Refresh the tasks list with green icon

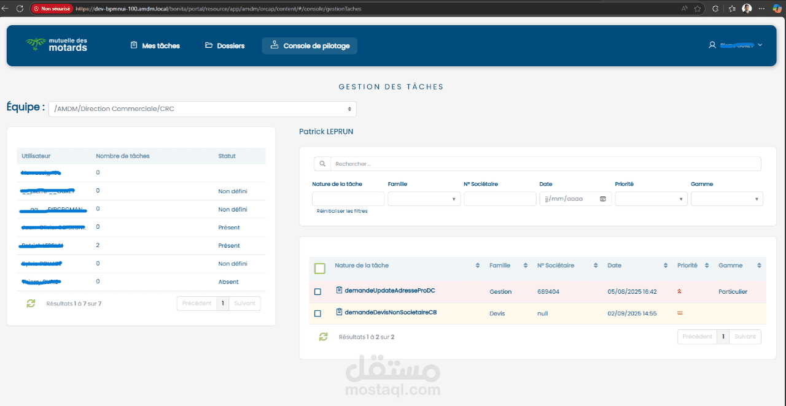tap(323, 337)
